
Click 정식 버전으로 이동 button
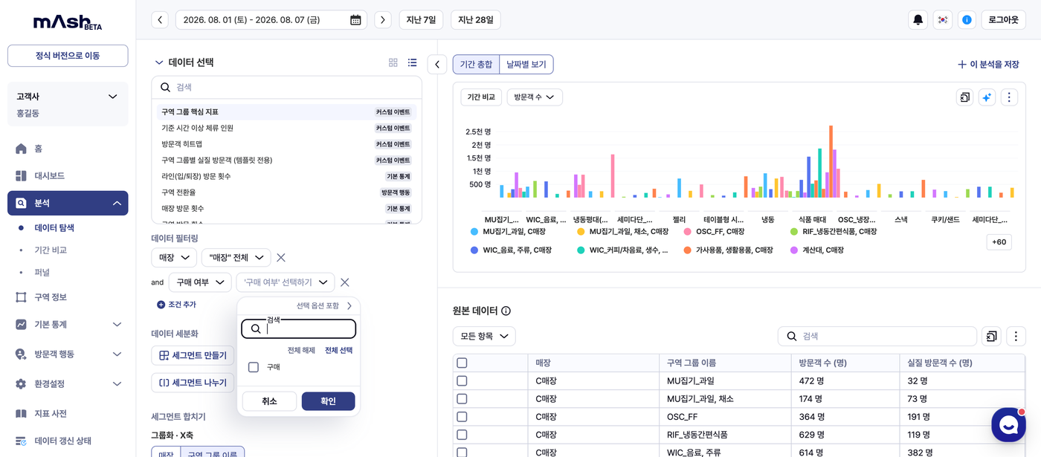(68, 56)
